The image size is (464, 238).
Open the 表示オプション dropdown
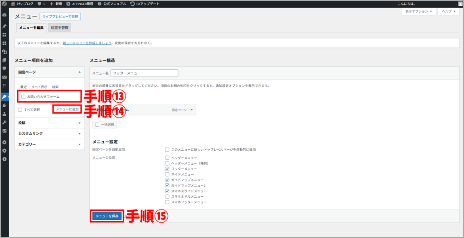pos(418,11)
